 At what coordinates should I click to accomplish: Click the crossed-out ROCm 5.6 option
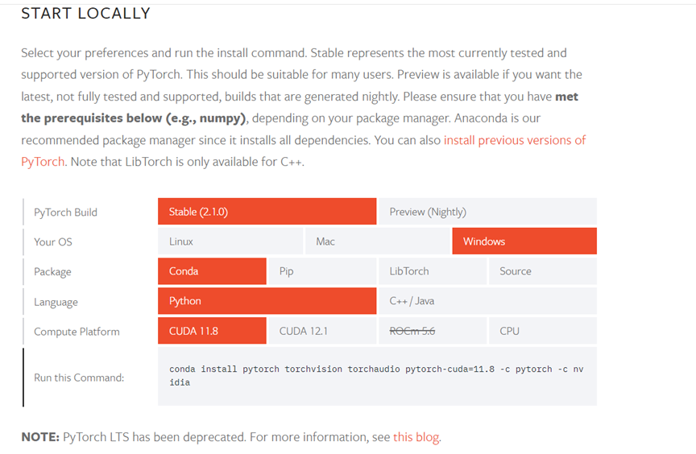pyautogui.click(x=432, y=331)
